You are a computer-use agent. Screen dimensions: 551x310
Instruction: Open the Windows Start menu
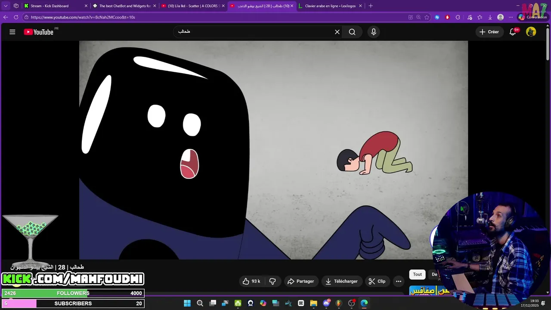click(187, 303)
